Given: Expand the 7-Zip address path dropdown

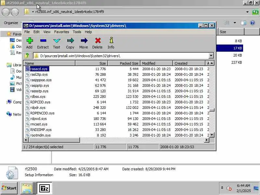Looking at the screenshot, I should 211,56.
